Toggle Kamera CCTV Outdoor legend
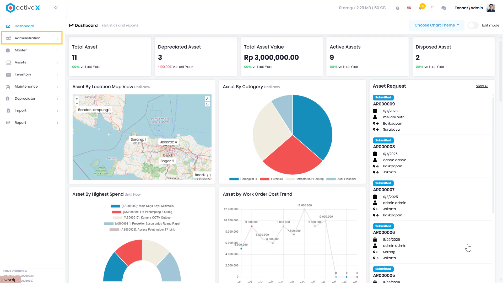The height and width of the screenshot is (283, 503). pyautogui.click(x=142, y=218)
